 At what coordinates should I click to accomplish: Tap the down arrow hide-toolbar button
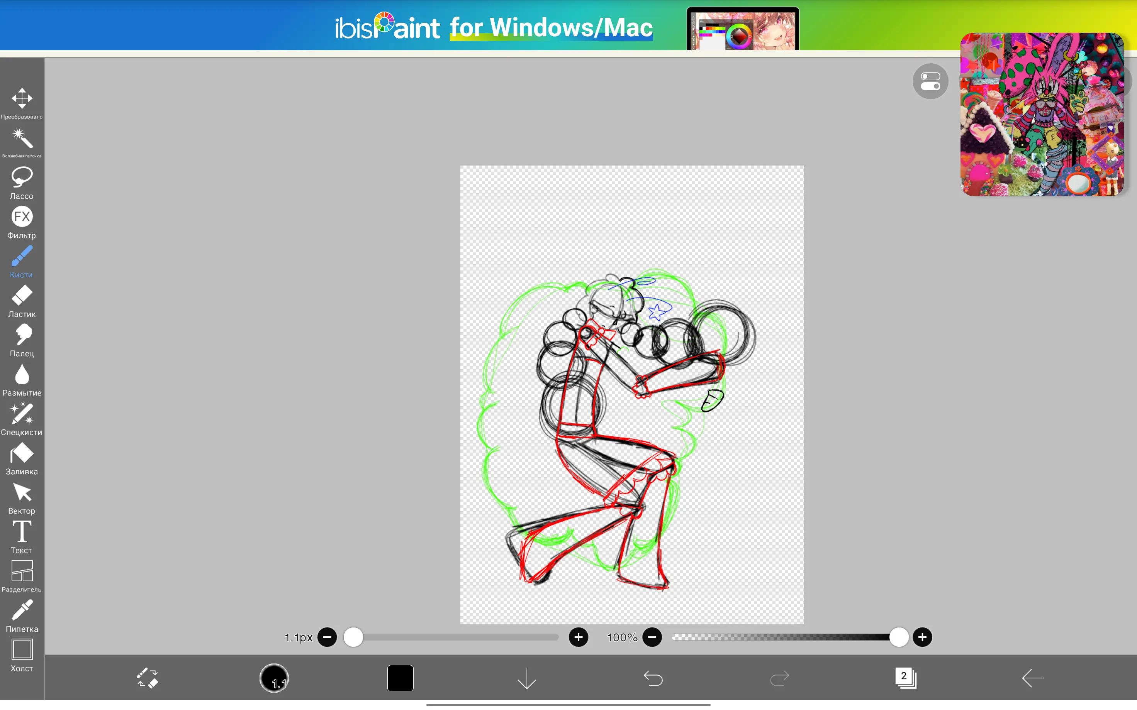(x=527, y=678)
